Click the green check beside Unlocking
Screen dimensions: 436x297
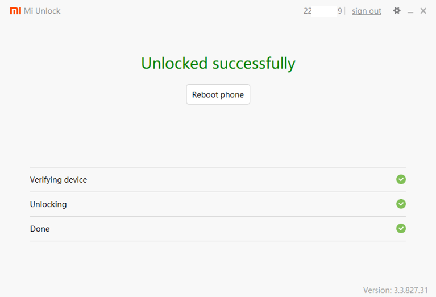401,204
